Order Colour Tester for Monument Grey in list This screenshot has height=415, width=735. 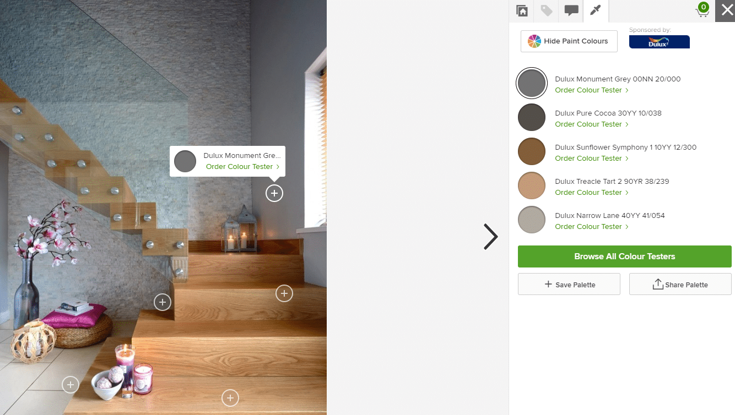592,90
